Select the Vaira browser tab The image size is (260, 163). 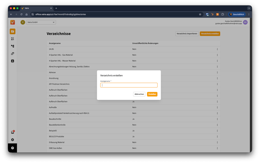pyautogui.click(x=35, y=8)
